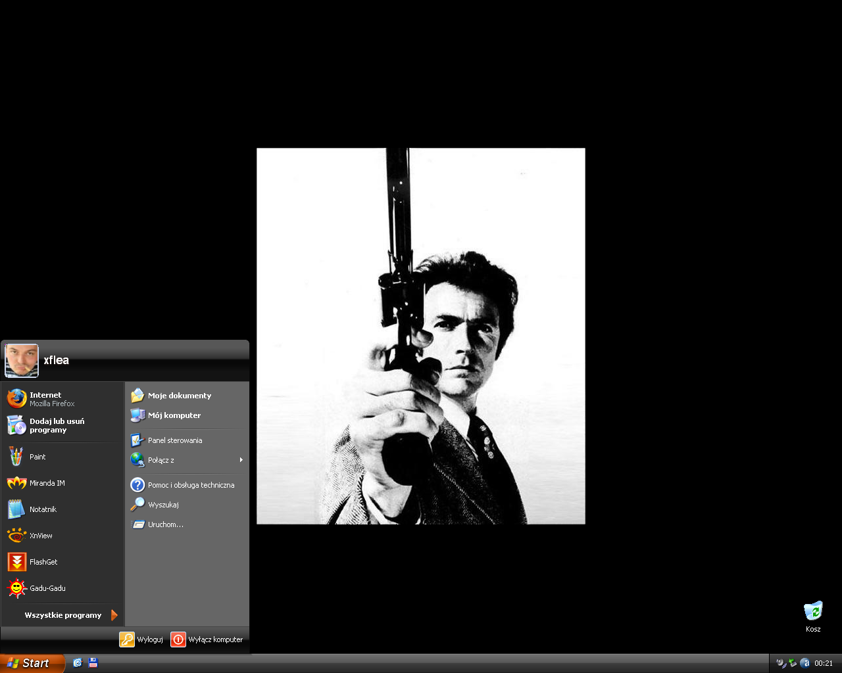Open the Uruchom... run dialog
842x673 pixels.
tap(165, 524)
